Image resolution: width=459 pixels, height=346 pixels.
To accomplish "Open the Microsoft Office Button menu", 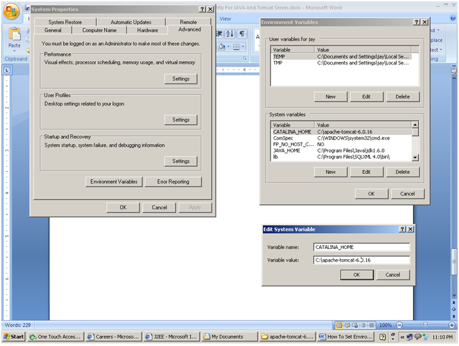I will point(11,11).
